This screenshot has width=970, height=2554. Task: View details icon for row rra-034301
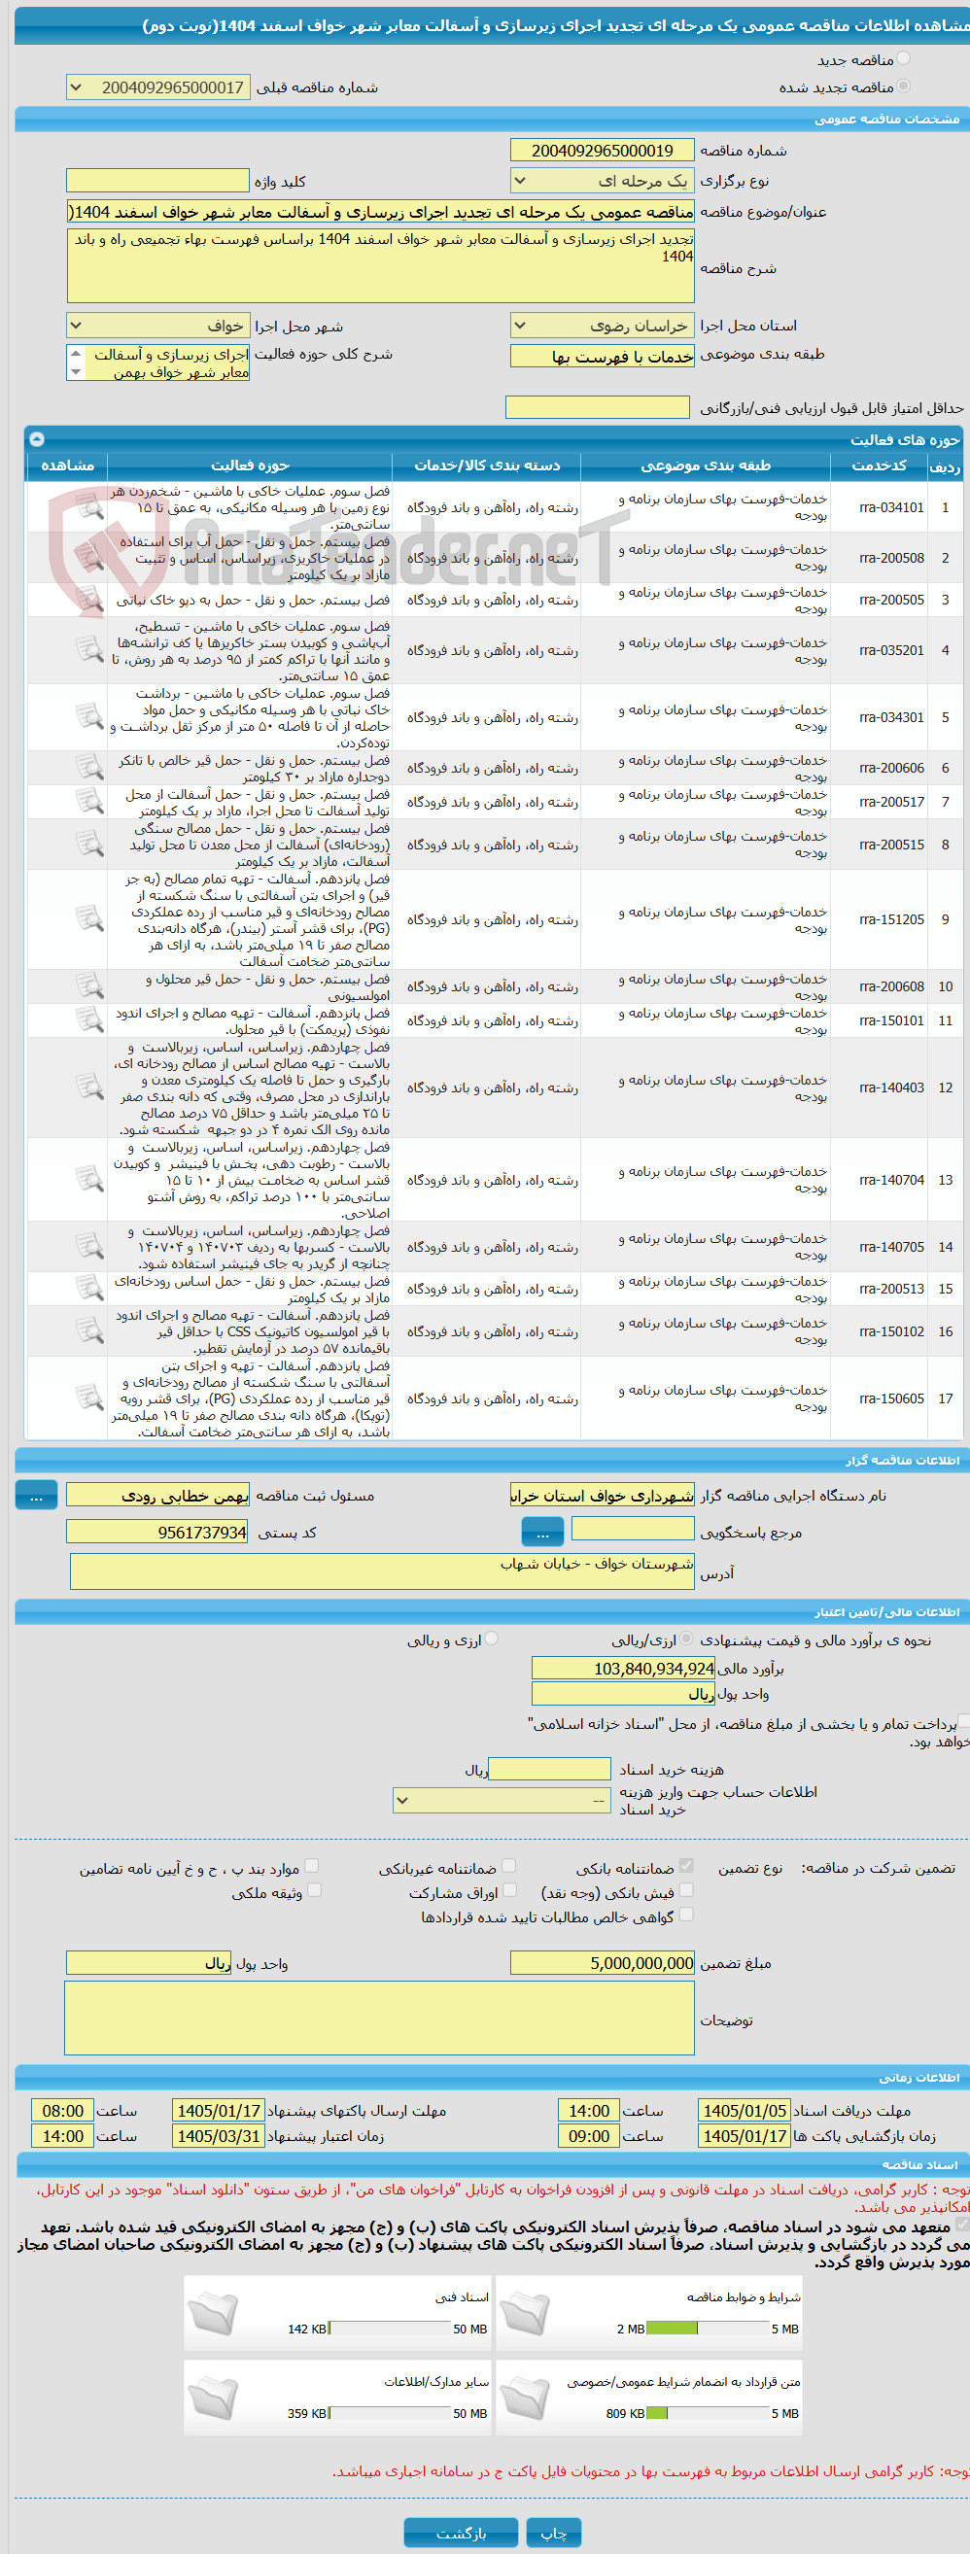tap(89, 718)
